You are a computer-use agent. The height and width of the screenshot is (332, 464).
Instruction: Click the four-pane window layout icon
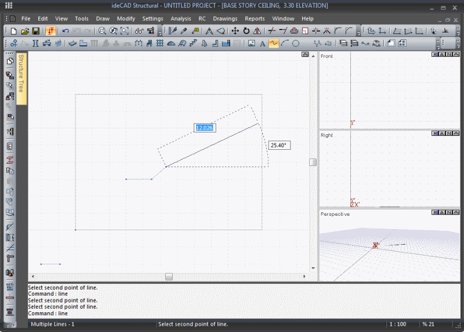[402, 44]
